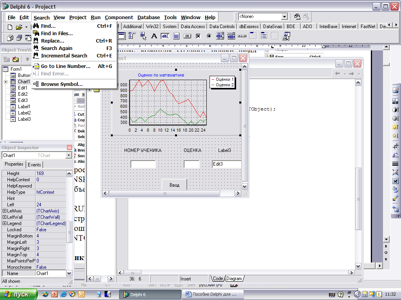Choose Incremental Search menu entry
401x300 pixels.
click(x=74, y=55)
